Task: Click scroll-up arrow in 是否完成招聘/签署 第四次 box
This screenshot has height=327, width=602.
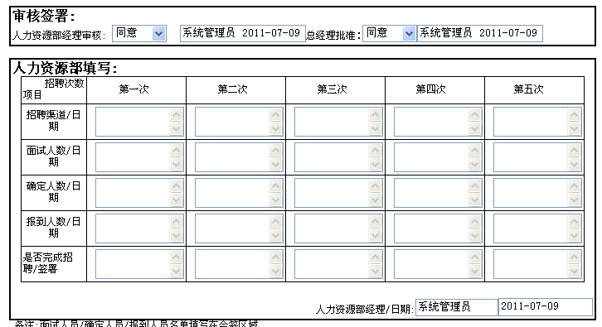Action: coord(474,257)
